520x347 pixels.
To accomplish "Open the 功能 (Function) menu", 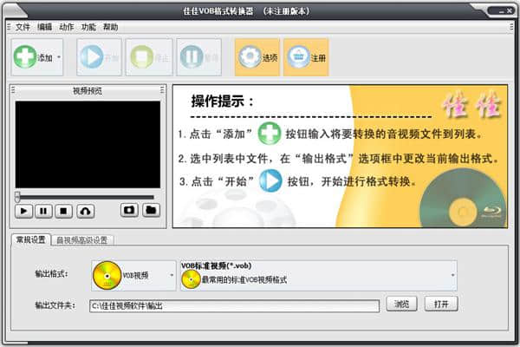I will coord(88,27).
